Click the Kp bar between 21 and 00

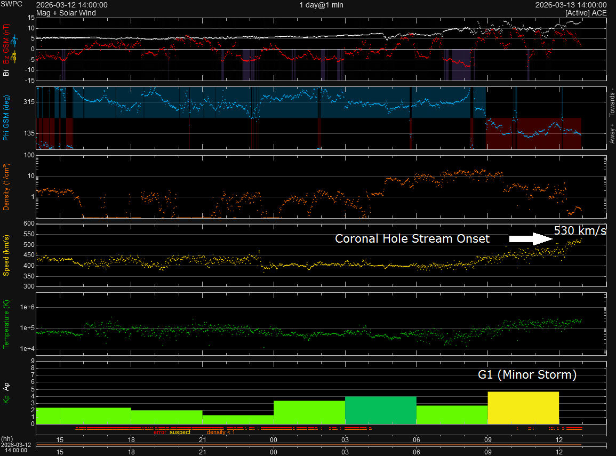point(238,420)
